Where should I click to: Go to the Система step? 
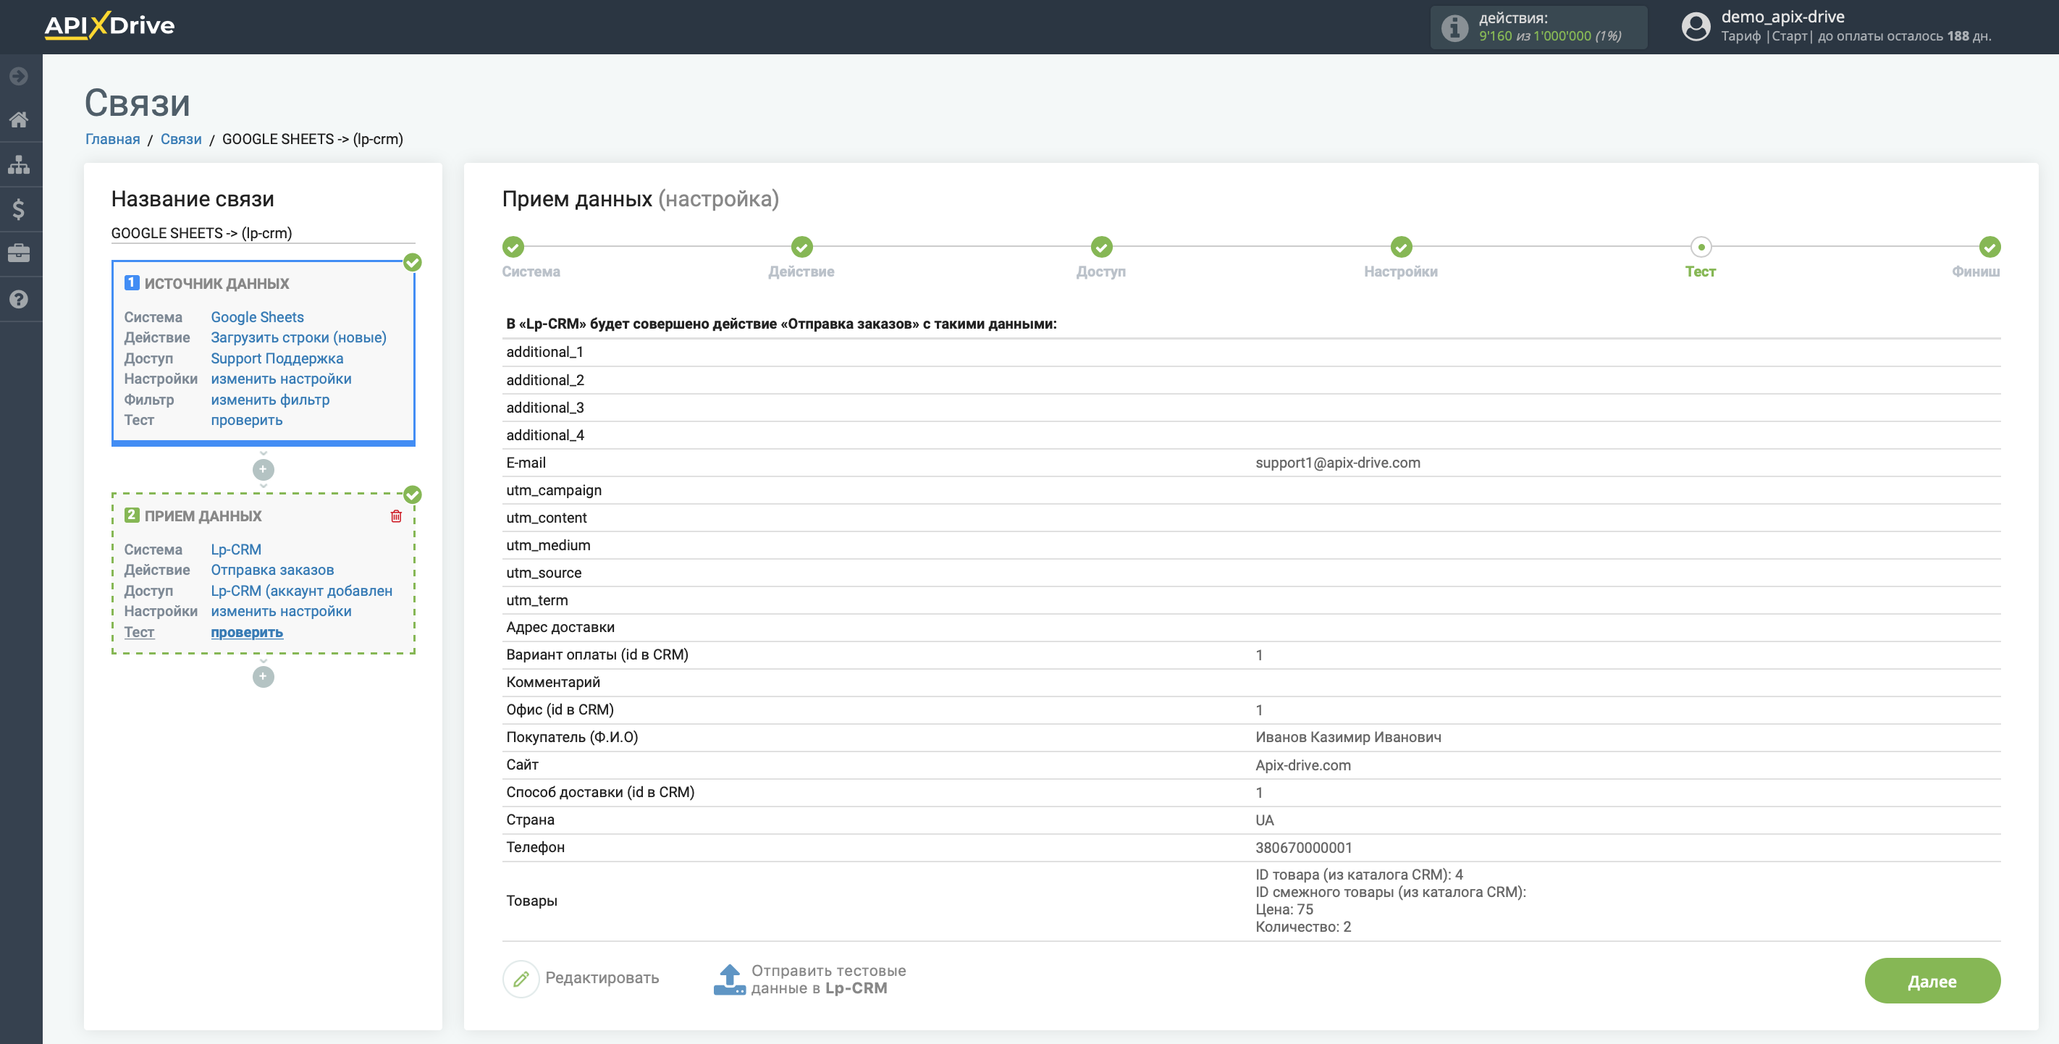(x=513, y=247)
